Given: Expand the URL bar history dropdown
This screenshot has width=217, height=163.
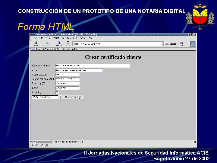Looking at the screenshot, I should point(162,44).
